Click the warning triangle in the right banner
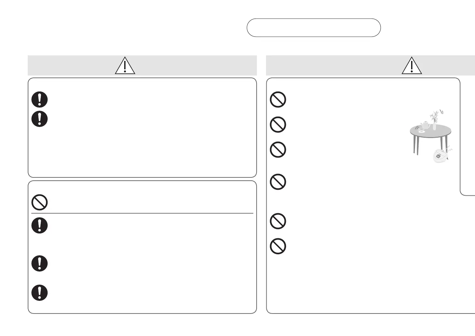The height and width of the screenshot is (336, 475). pyautogui.click(x=412, y=65)
